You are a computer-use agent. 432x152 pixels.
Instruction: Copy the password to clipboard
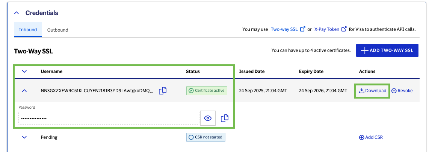[x=225, y=118]
